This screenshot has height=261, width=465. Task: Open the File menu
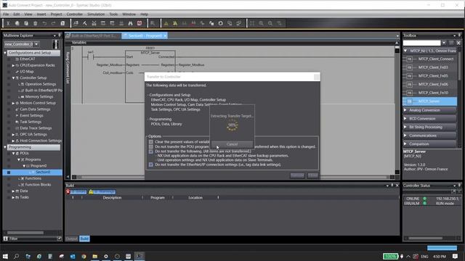coord(6,14)
